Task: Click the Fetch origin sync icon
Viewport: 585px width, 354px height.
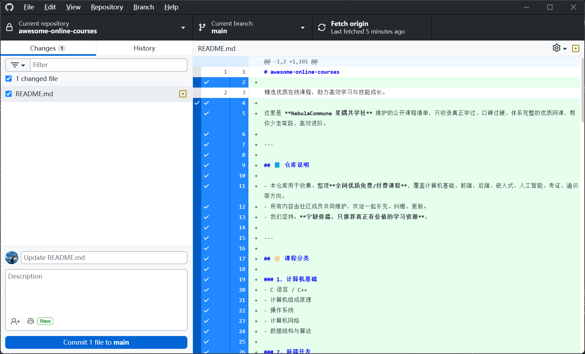Action: pos(322,27)
